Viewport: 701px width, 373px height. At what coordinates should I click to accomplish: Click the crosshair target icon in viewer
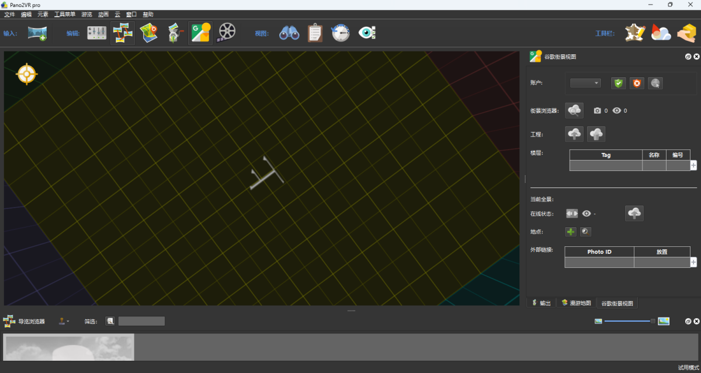click(x=27, y=74)
